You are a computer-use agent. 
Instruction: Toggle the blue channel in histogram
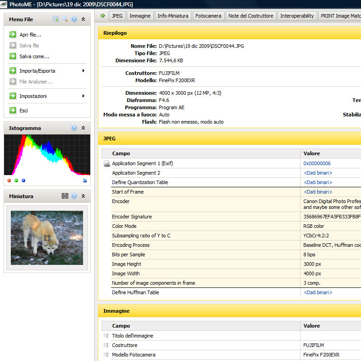(x=23, y=180)
